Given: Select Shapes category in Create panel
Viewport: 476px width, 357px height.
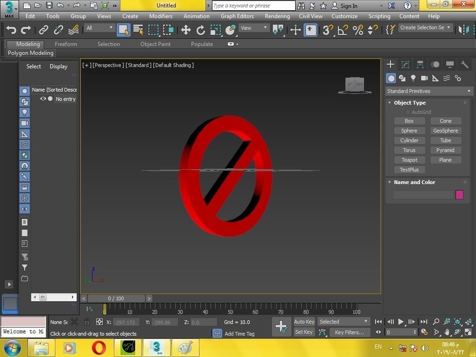Looking at the screenshot, I should point(402,78).
